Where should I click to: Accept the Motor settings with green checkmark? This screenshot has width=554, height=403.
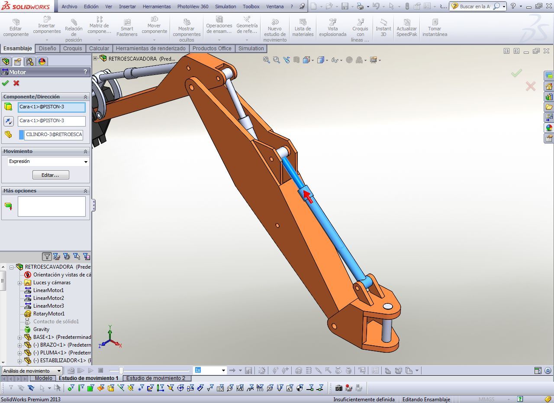[x=5, y=83]
